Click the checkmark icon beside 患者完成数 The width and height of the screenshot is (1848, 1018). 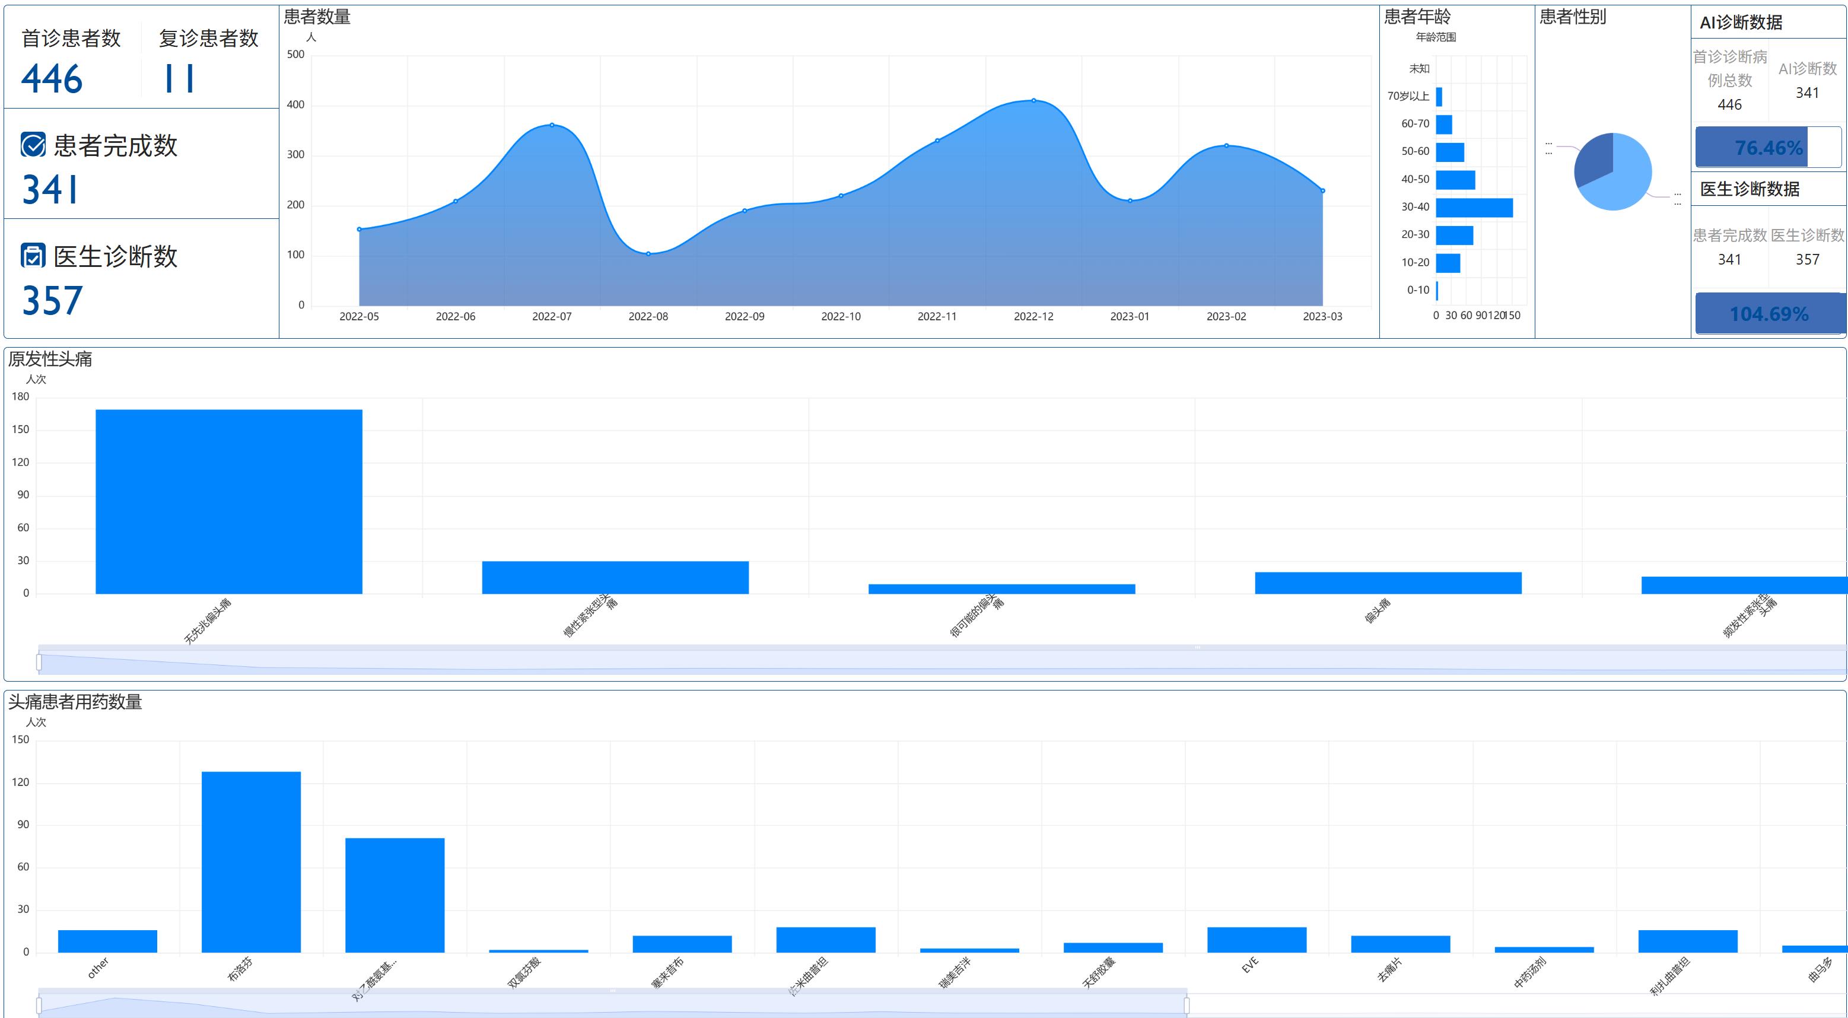point(33,145)
